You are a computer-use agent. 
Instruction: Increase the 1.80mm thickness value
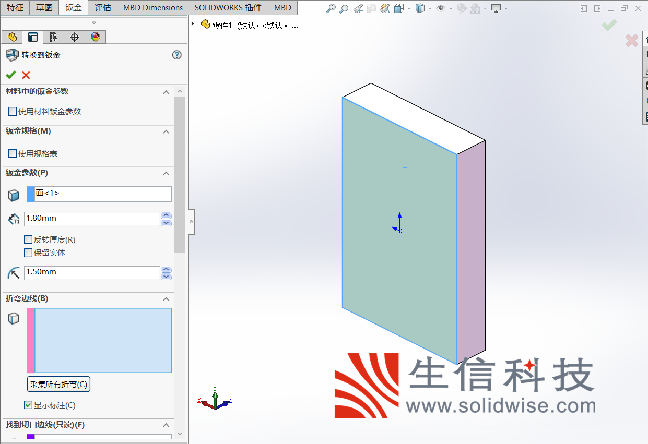point(167,215)
